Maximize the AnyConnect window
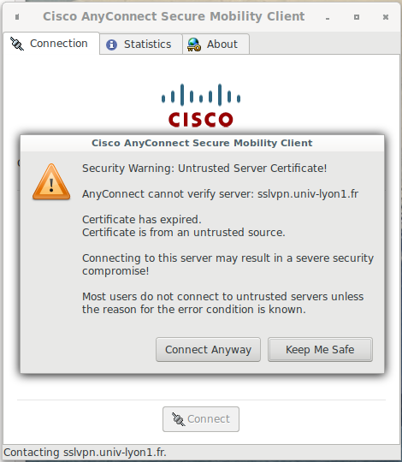The image size is (402, 462). [x=357, y=17]
